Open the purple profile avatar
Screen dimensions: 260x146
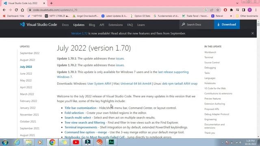point(249,10)
